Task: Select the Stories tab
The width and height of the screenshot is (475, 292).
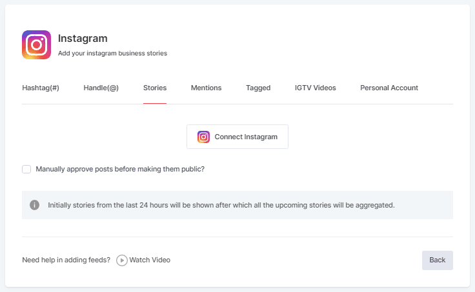Action: click(155, 88)
